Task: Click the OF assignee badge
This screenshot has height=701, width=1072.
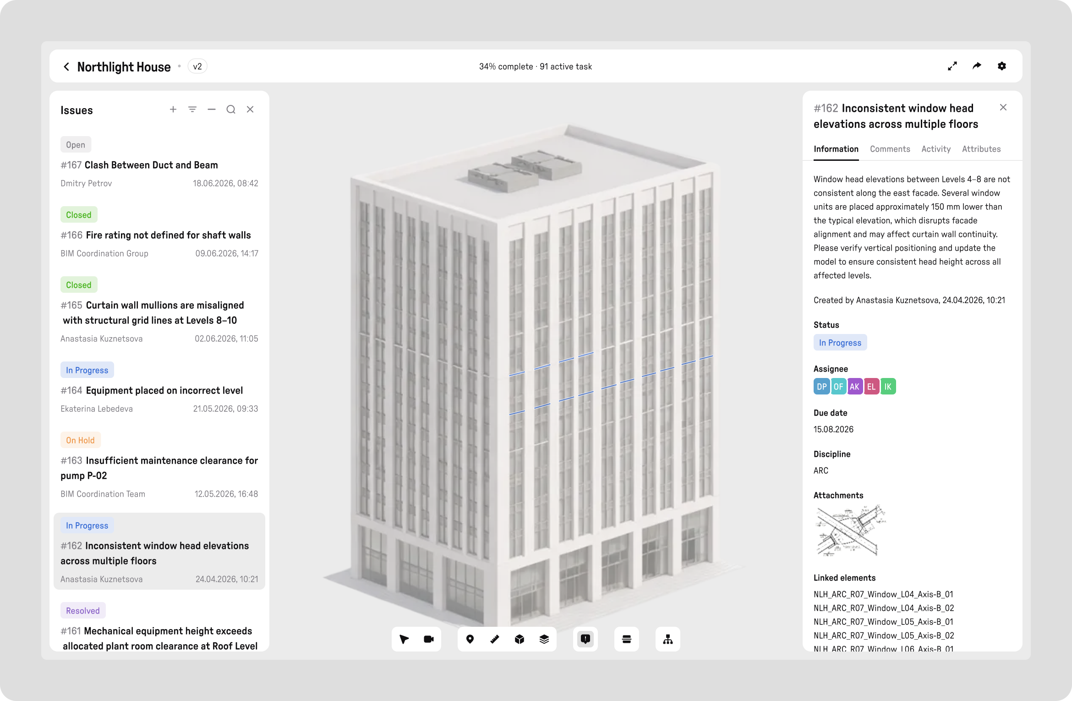Action: [838, 387]
